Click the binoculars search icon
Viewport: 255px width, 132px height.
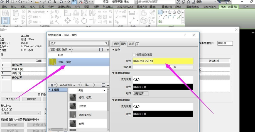click(x=178, y=2)
